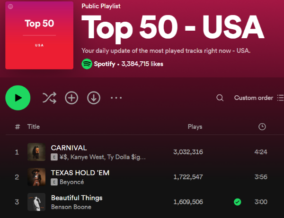Select the CARNIVAL track title
This screenshot has width=284, height=218.
69,148
